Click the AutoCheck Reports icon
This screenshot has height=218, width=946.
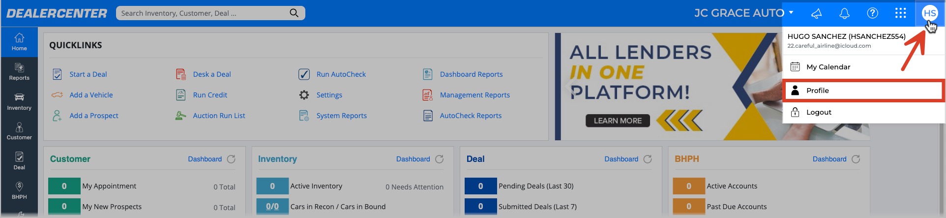pyautogui.click(x=428, y=116)
